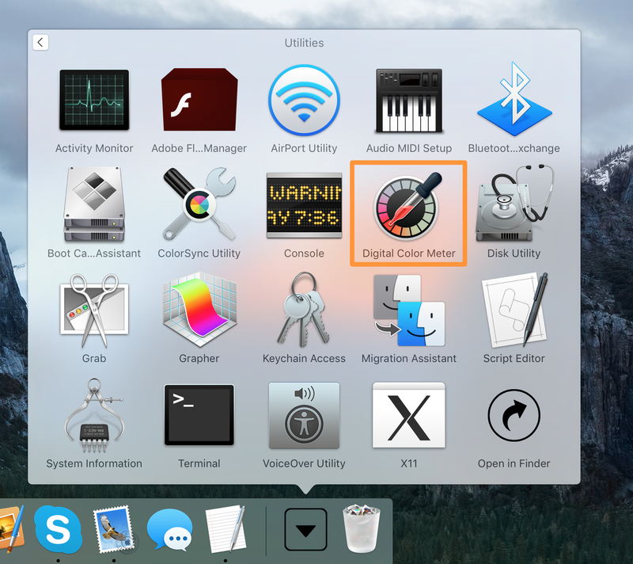Open System Information icon
Viewport: 633px width, 564px height.
pos(94,415)
